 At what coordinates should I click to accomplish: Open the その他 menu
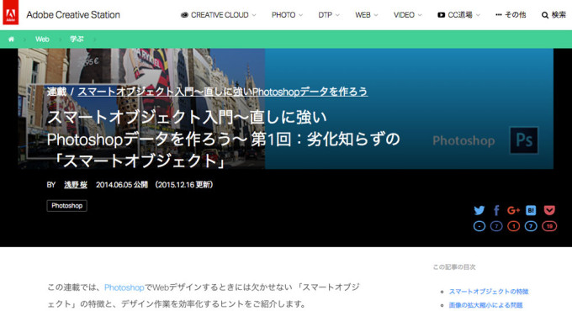511,15
